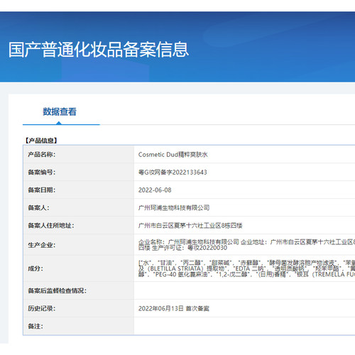The width and height of the screenshot is (355, 355).
Task: Open the 数据查看 tab
Action: coord(60,111)
